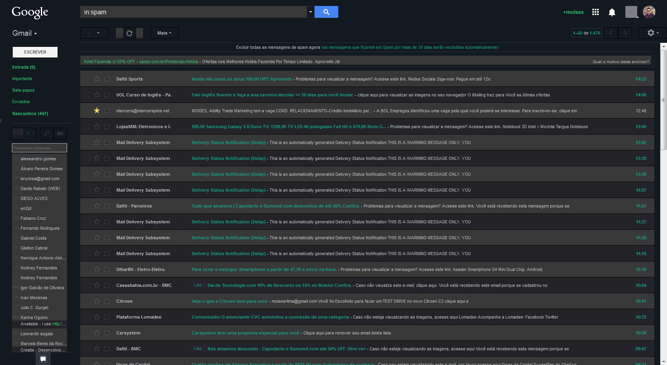Expand the search options arrow in the search bar
This screenshot has height=365, width=667.
310,12
